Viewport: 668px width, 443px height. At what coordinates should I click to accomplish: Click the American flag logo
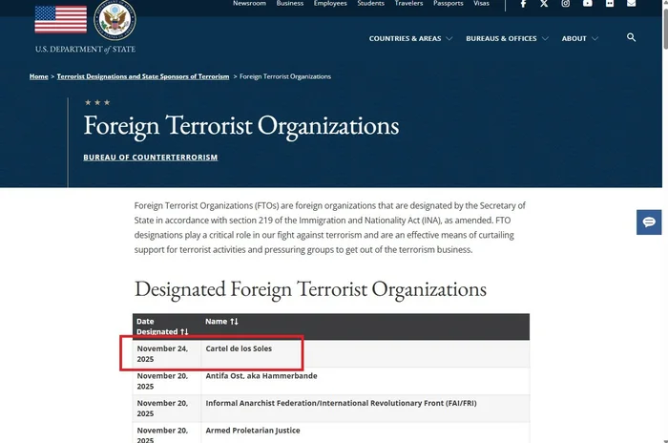pyautogui.click(x=60, y=20)
